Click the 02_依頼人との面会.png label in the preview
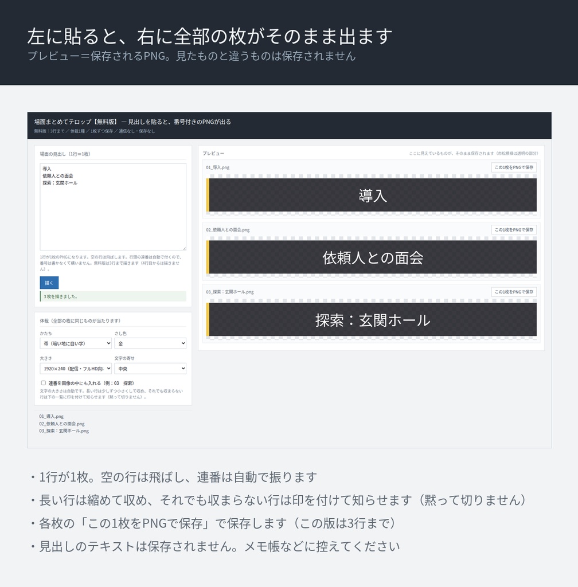The width and height of the screenshot is (578, 587). [x=228, y=229]
